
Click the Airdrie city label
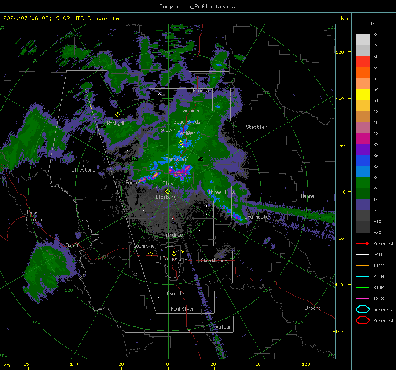click(x=173, y=235)
